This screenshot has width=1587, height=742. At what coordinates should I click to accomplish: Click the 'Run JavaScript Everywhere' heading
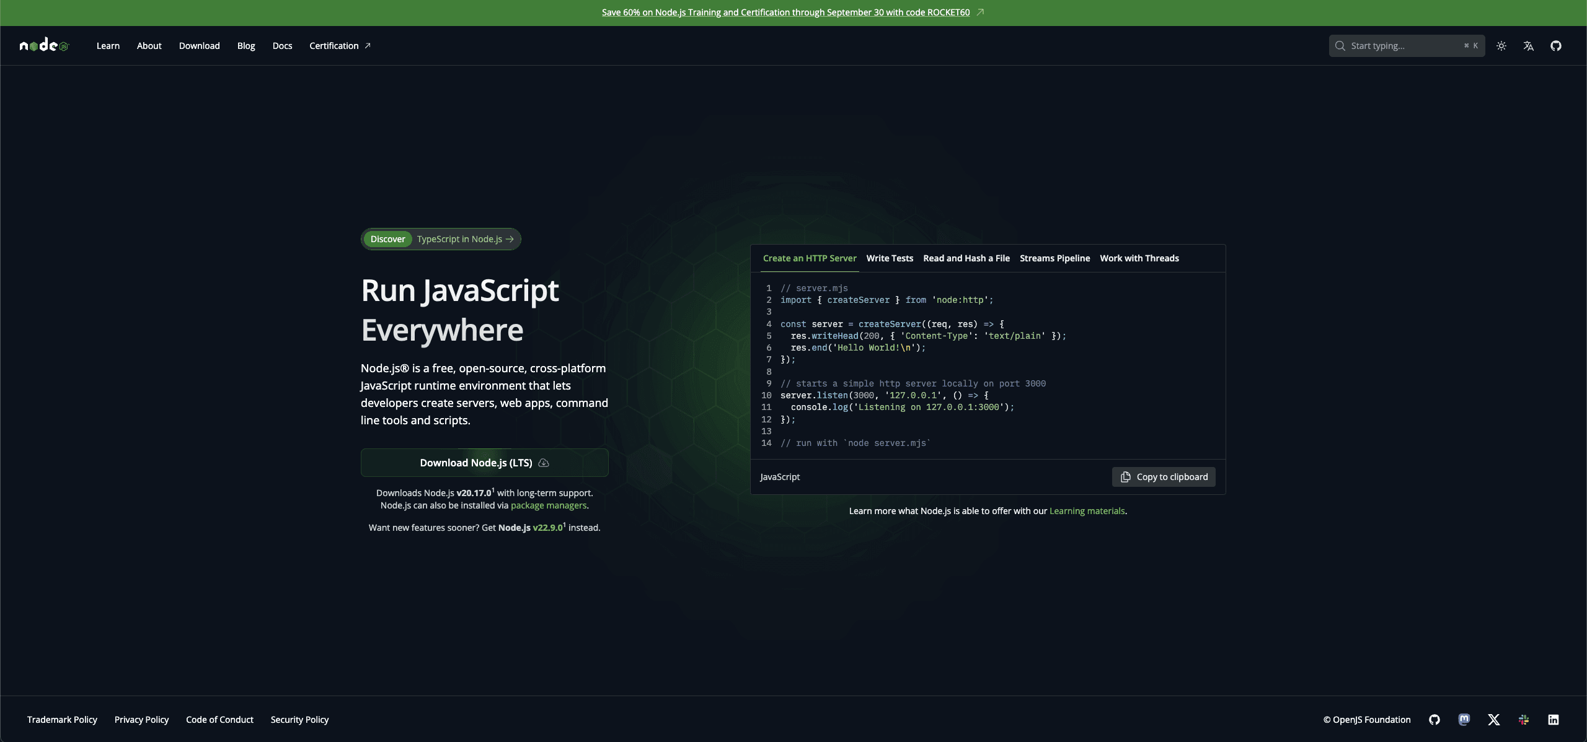[460, 310]
